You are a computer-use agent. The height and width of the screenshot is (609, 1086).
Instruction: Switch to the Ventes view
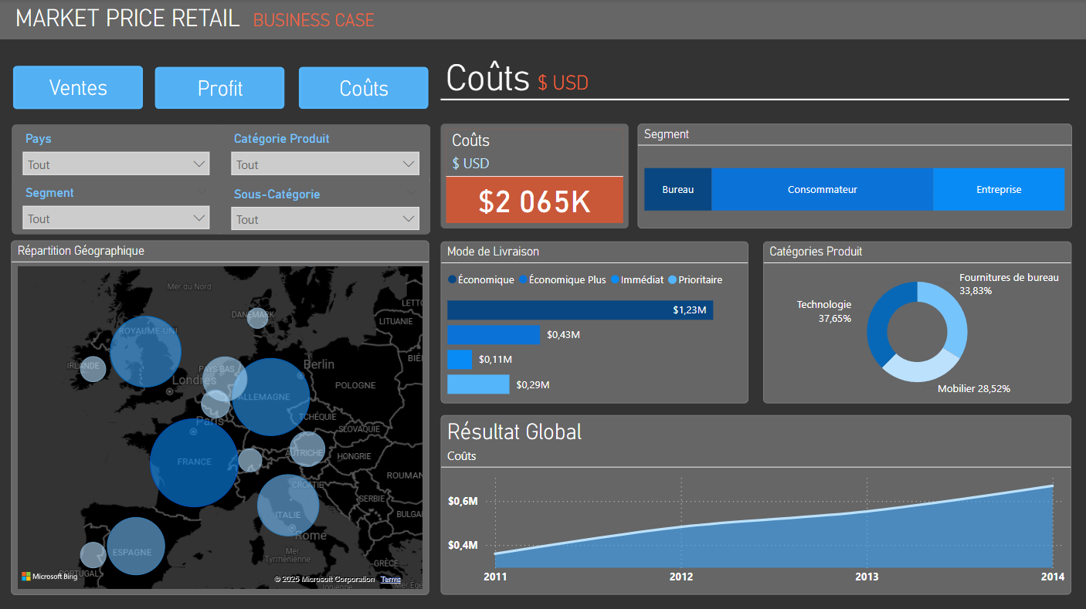coord(78,87)
